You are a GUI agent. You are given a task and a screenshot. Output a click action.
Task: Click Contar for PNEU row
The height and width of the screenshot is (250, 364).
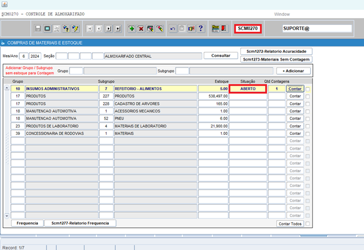pyautogui.click(x=295, y=118)
